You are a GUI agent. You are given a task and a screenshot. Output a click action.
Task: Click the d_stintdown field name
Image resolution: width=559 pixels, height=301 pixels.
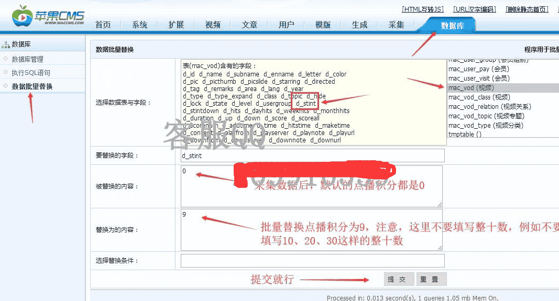coord(201,111)
